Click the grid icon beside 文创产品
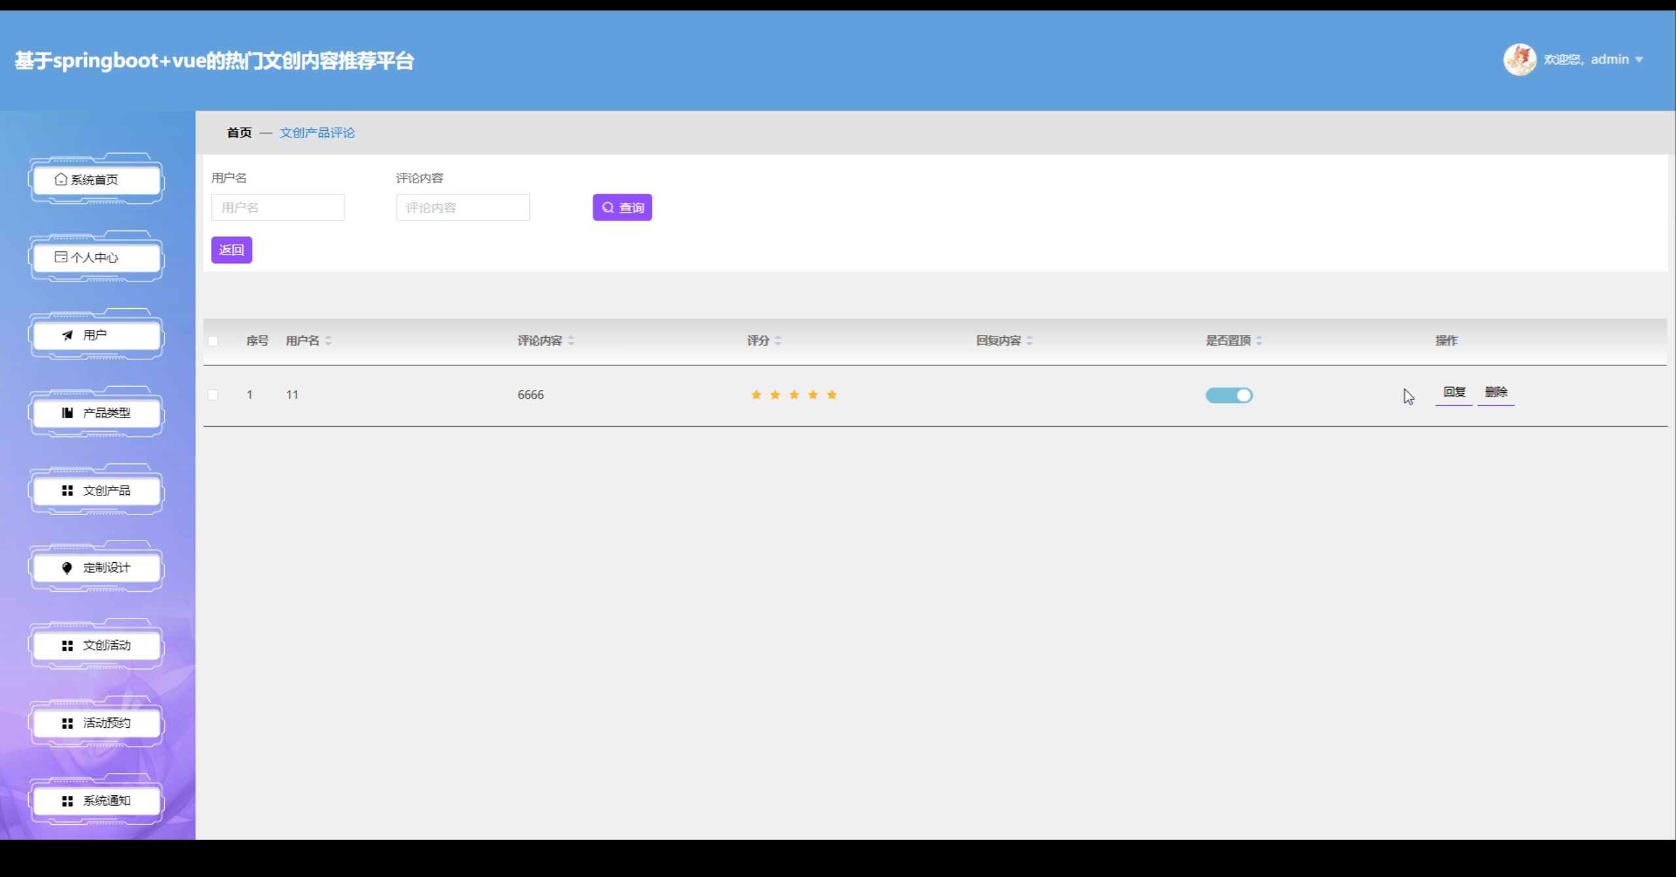Screen dimensions: 1676x877 [67, 490]
